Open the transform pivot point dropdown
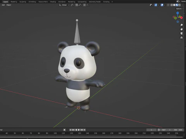Image resolution: width=186 pixels, height=139 pixels. 72,5
